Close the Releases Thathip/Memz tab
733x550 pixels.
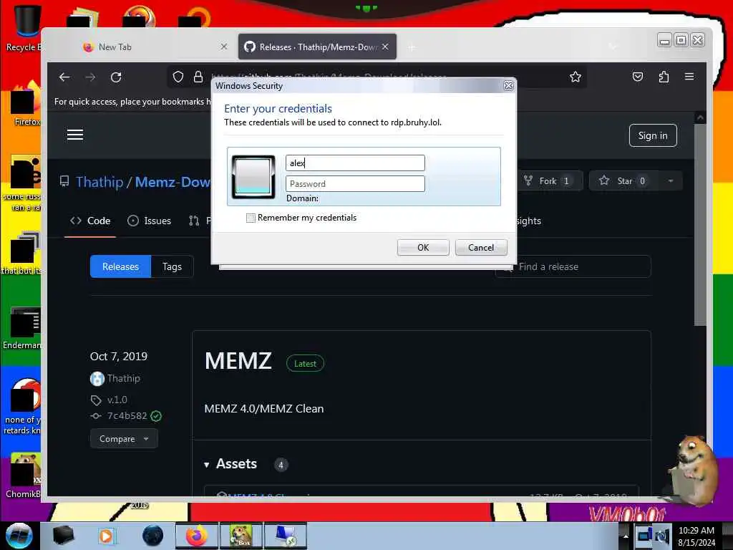385,47
